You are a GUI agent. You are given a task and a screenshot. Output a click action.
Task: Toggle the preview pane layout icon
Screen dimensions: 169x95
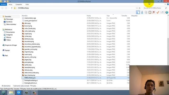click(x=138, y=12)
